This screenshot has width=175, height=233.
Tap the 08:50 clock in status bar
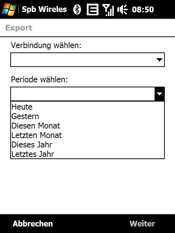point(143,9)
